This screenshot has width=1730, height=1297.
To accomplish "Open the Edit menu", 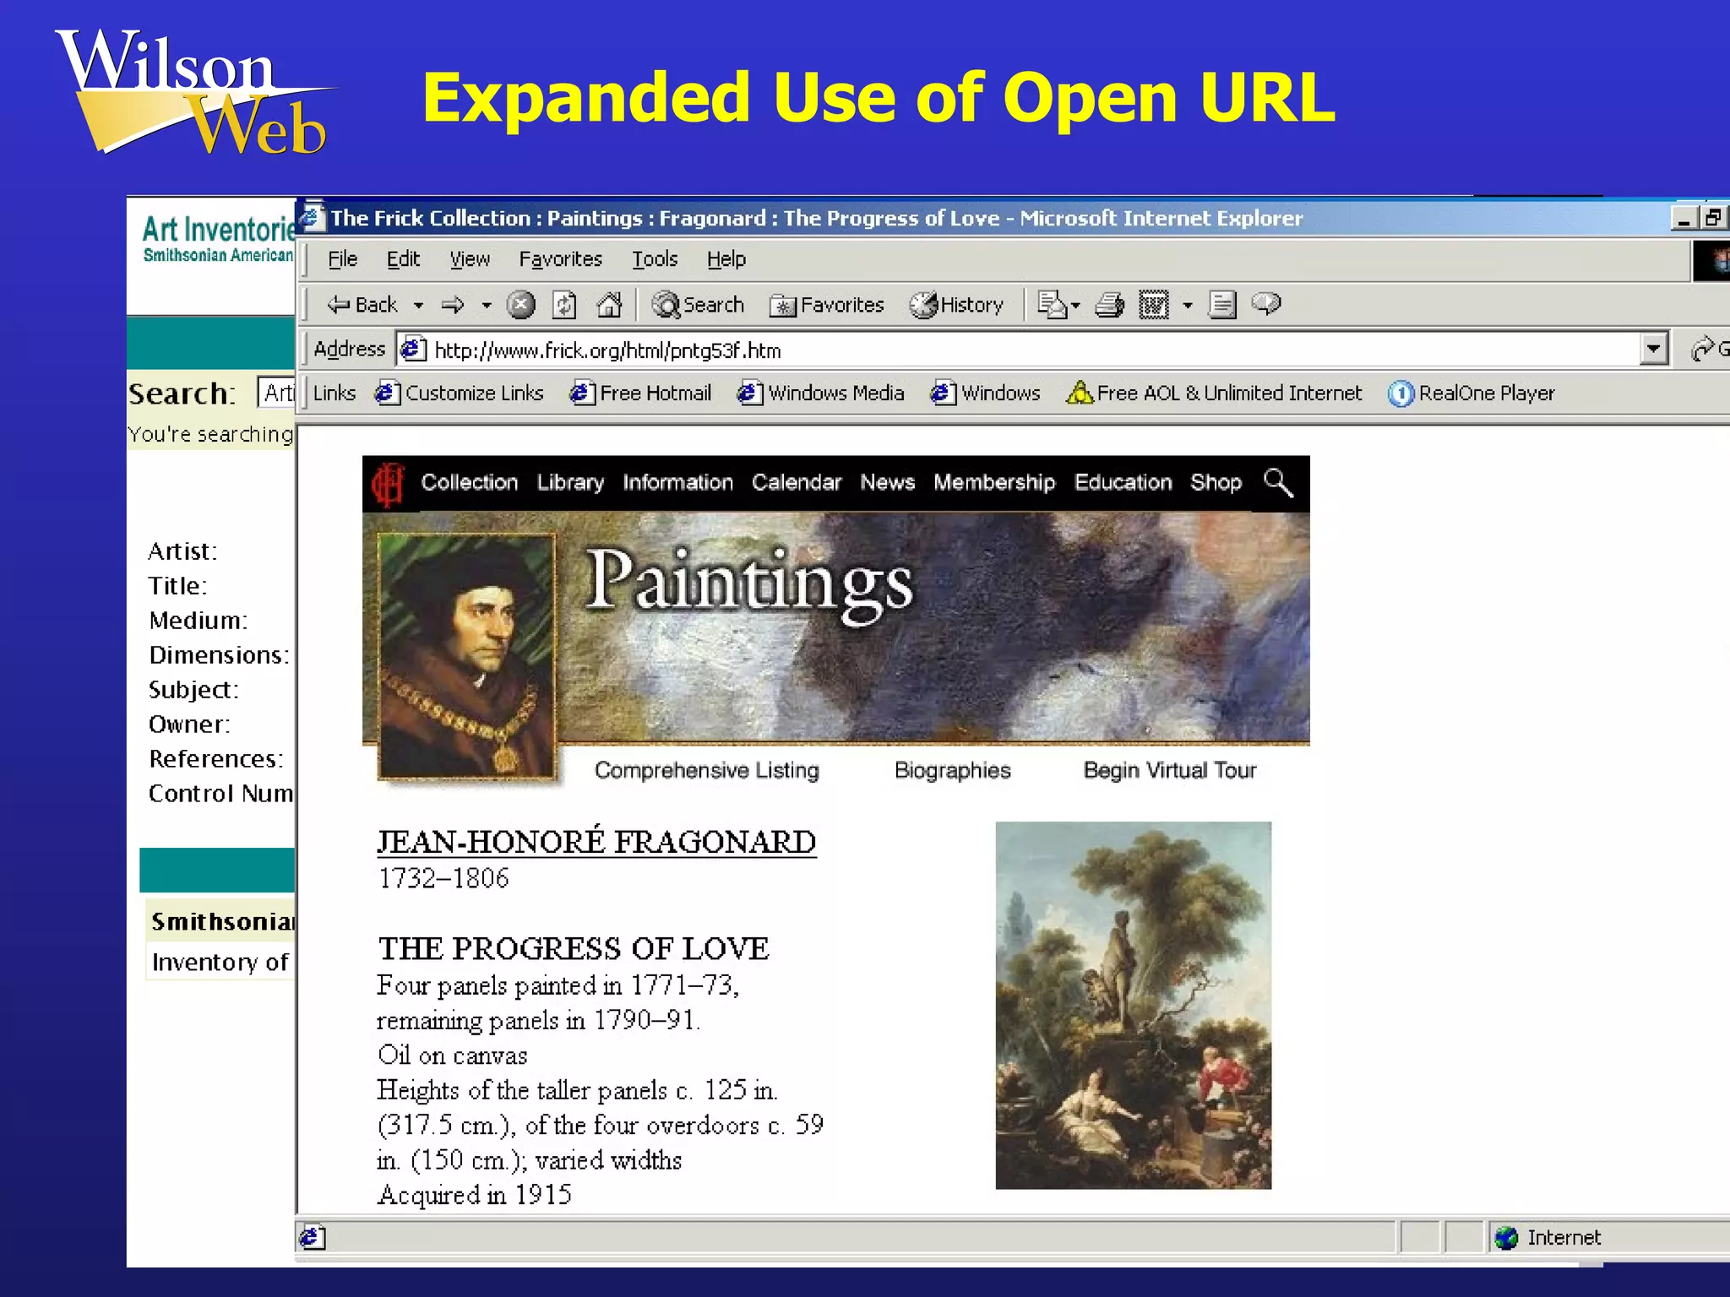I will 403,259.
